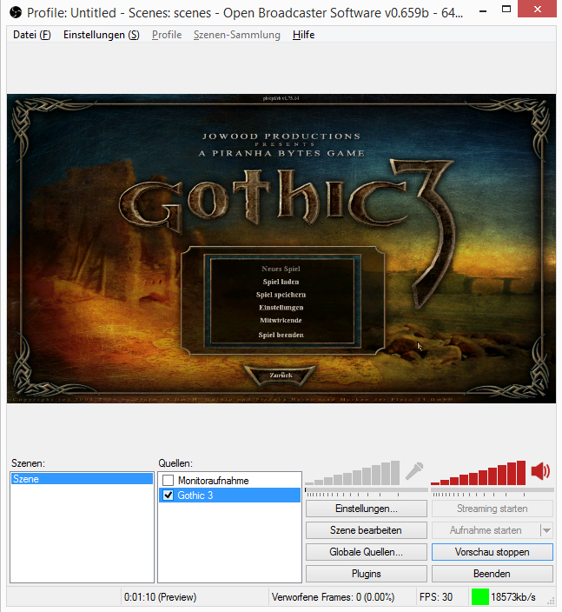Open Globale Quellen... dialog
The image size is (562, 612).
pyautogui.click(x=367, y=552)
